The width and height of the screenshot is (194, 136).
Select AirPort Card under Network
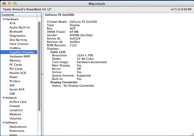(x=18, y=102)
